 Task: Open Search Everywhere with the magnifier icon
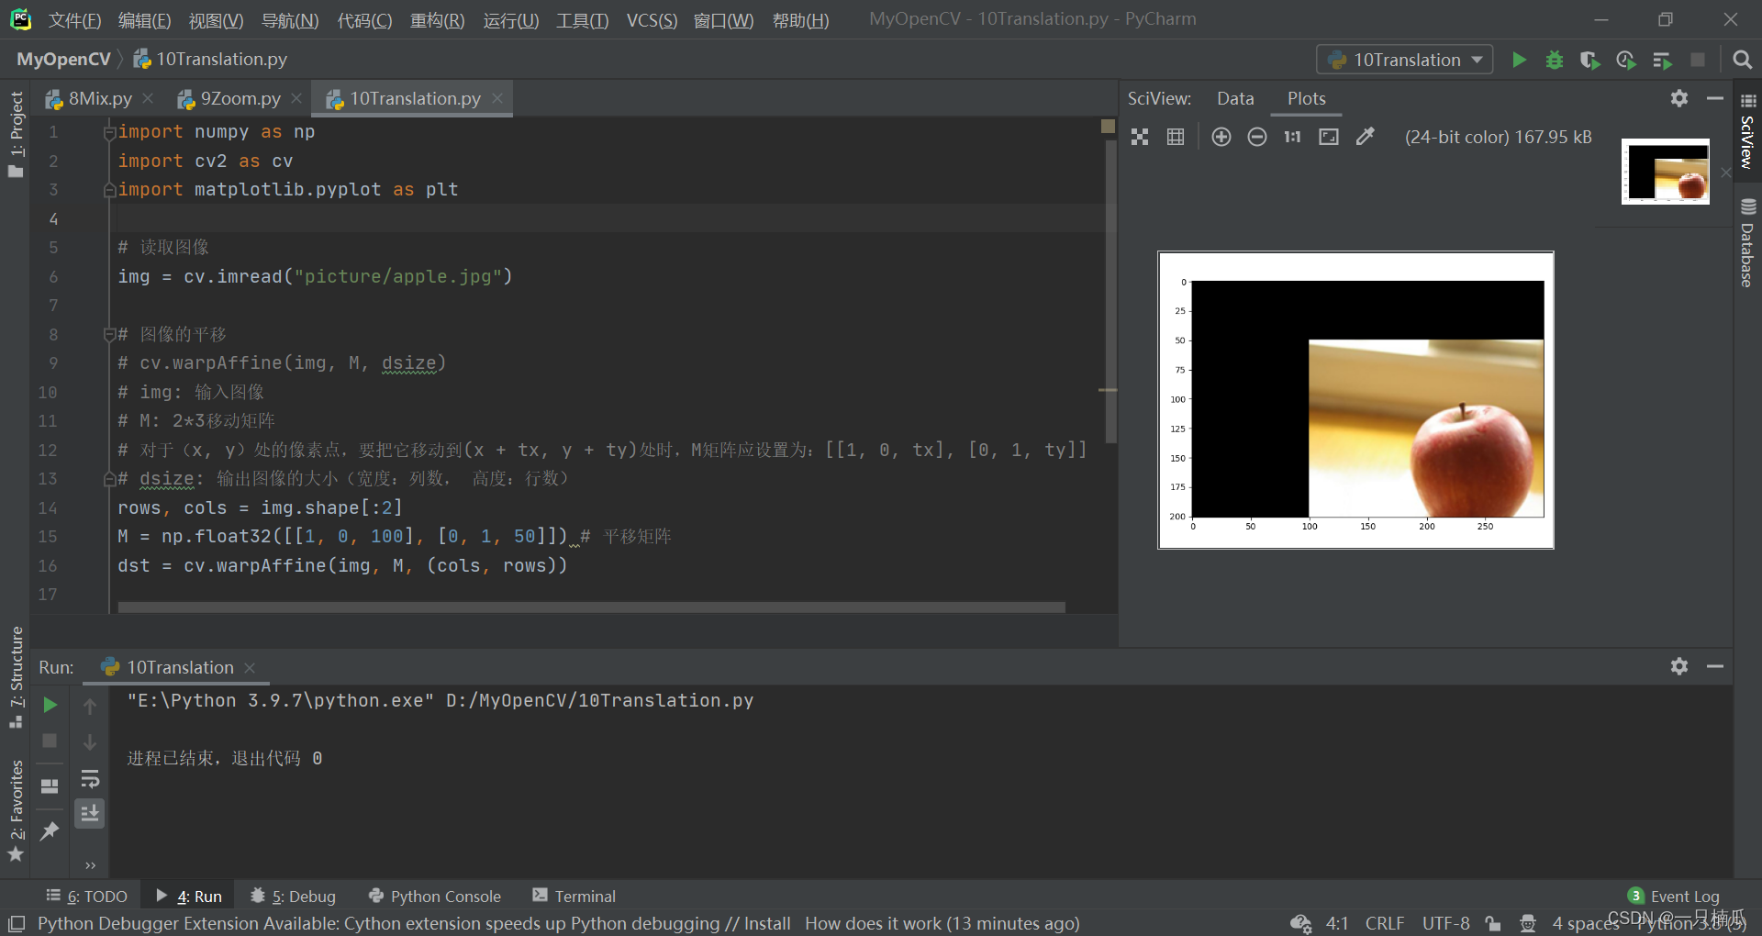[x=1742, y=60]
